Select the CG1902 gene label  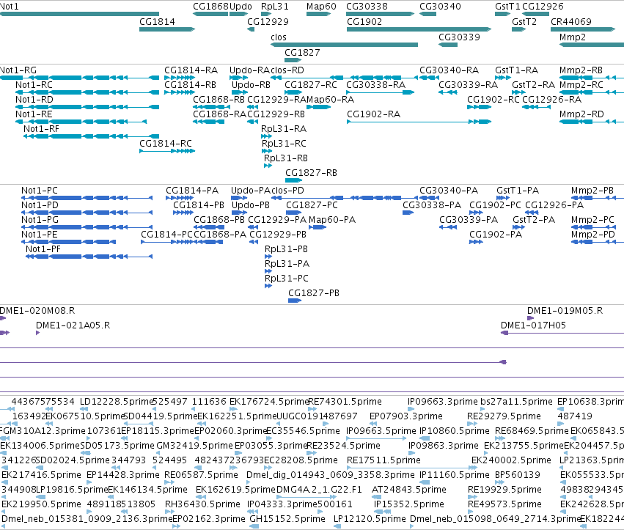pyautogui.click(x=364, y=22)
